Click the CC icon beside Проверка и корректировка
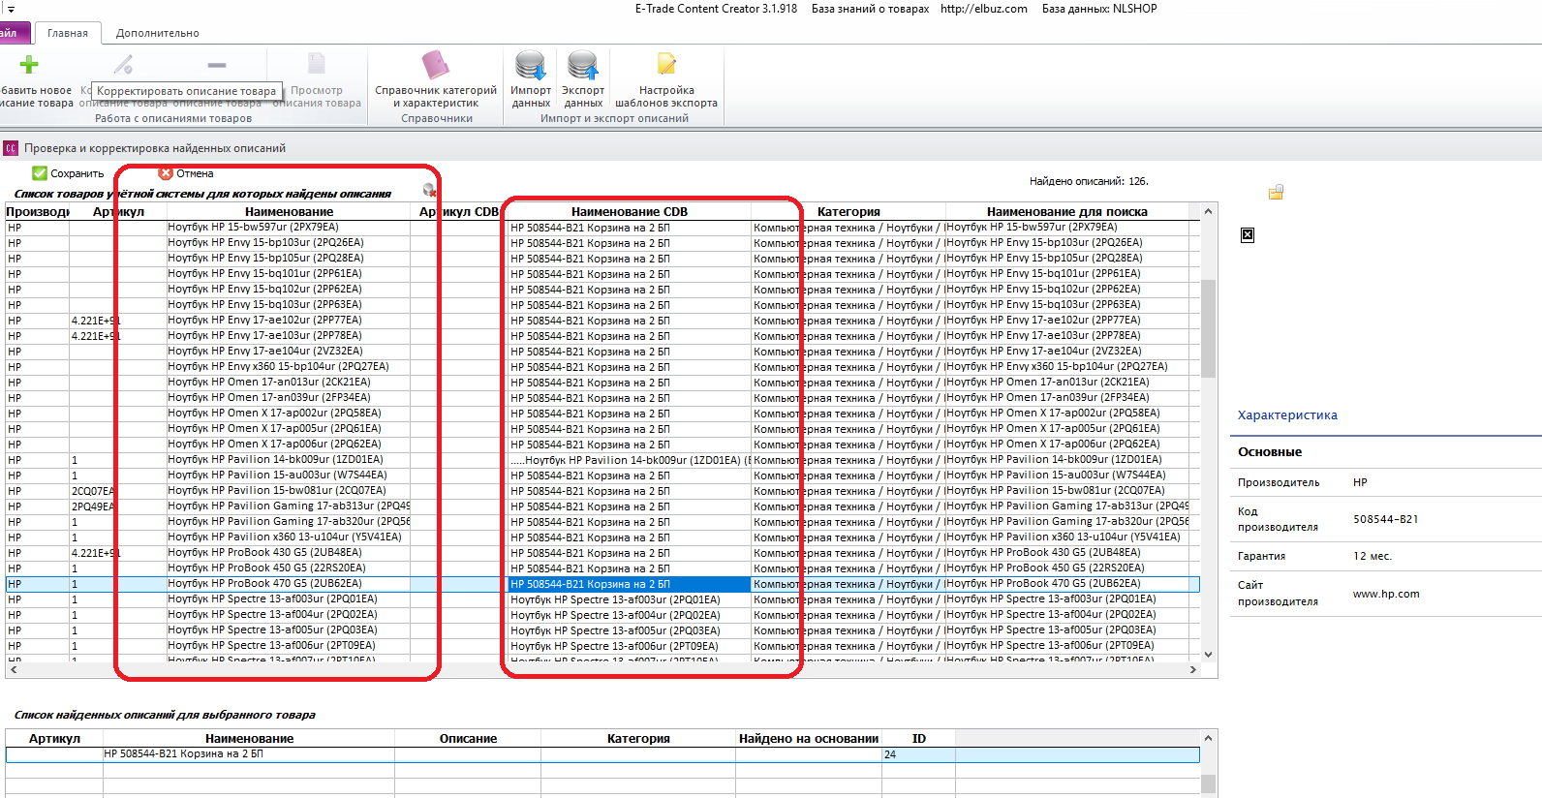Viewport: 1542px width, 798px height. pyautogui.click(x=11, y=148)
